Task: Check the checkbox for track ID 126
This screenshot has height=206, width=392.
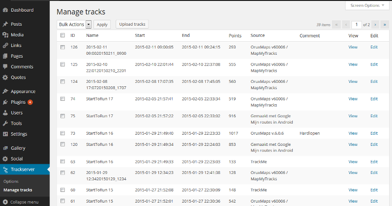Action: (x=63, y=47)
